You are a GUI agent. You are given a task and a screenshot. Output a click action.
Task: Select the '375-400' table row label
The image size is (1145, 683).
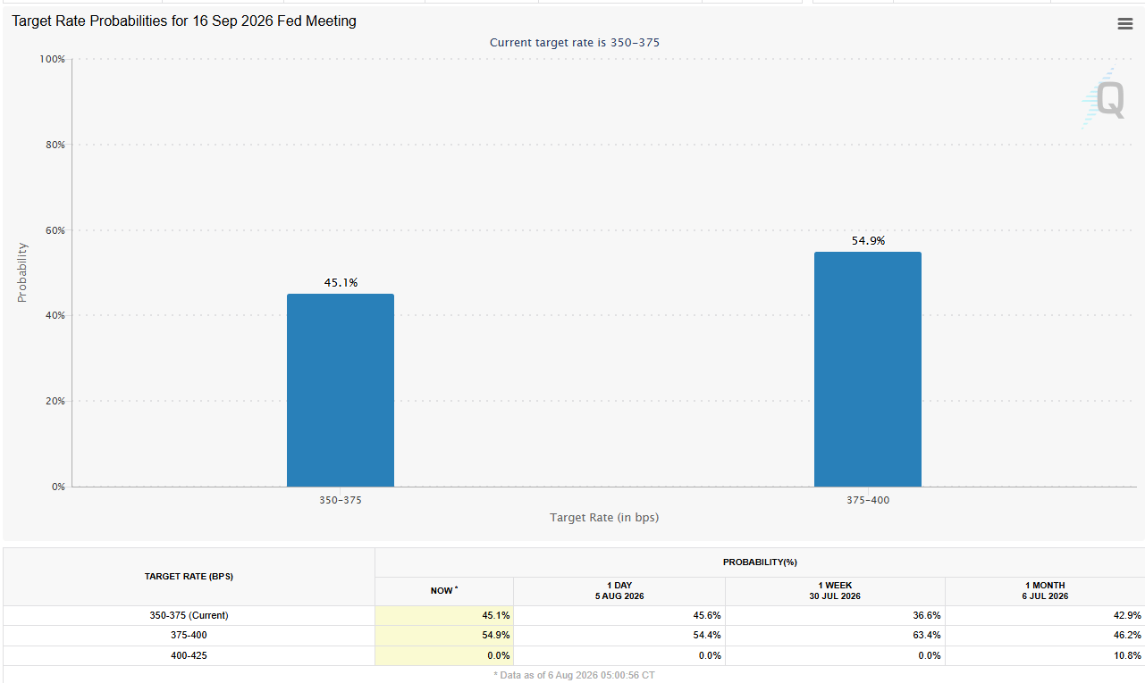pos(189,636)
